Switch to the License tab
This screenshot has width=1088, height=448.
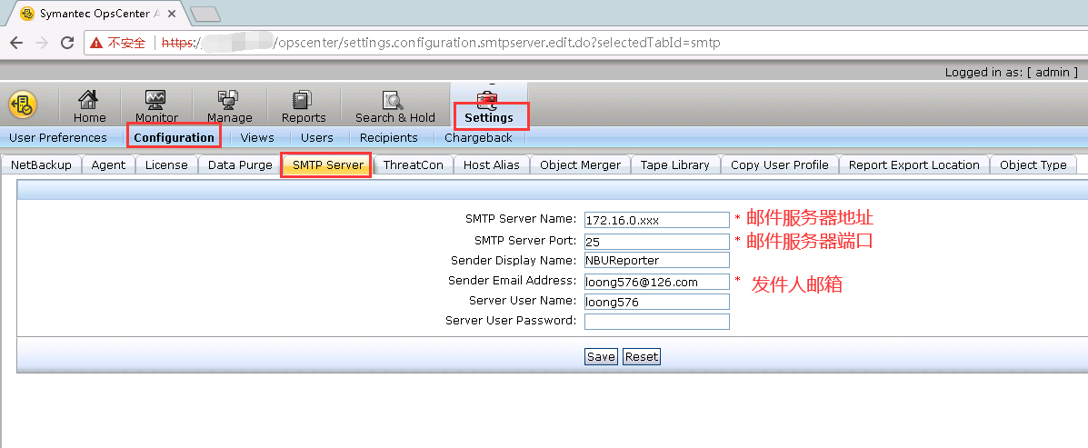coord(166,165)
